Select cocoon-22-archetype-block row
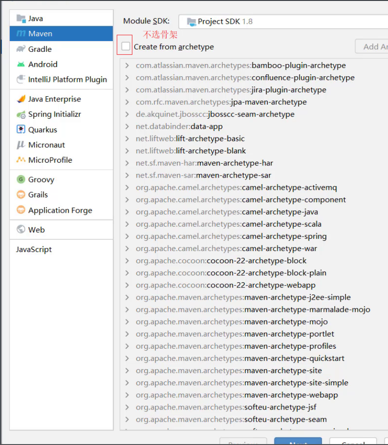The height and width of the screenshot is (445, 388). pos(254,261)
